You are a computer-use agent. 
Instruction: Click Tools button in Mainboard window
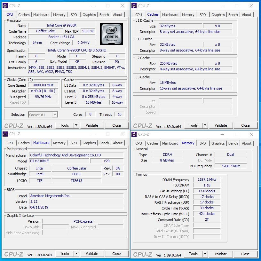(x=65, y=254)
